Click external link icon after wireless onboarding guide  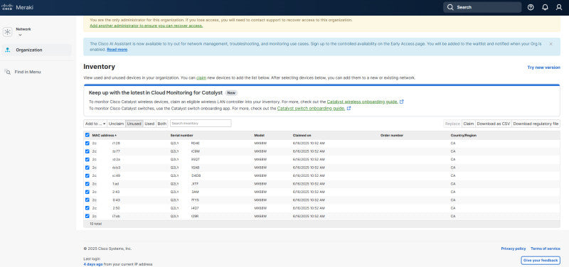pyautogui.click(x=402, y=102)
